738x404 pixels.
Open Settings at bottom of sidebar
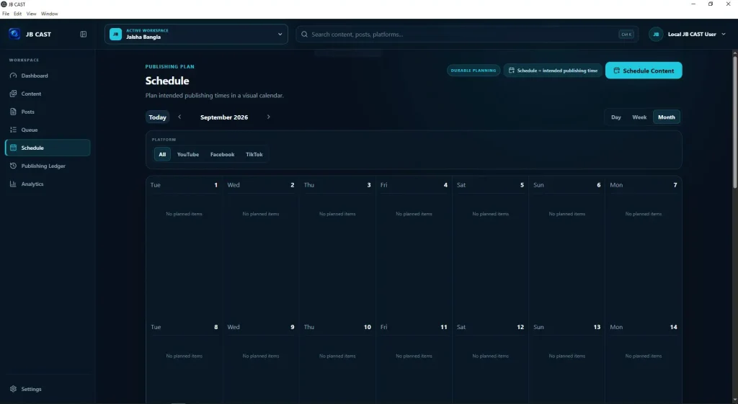(48, 389)
